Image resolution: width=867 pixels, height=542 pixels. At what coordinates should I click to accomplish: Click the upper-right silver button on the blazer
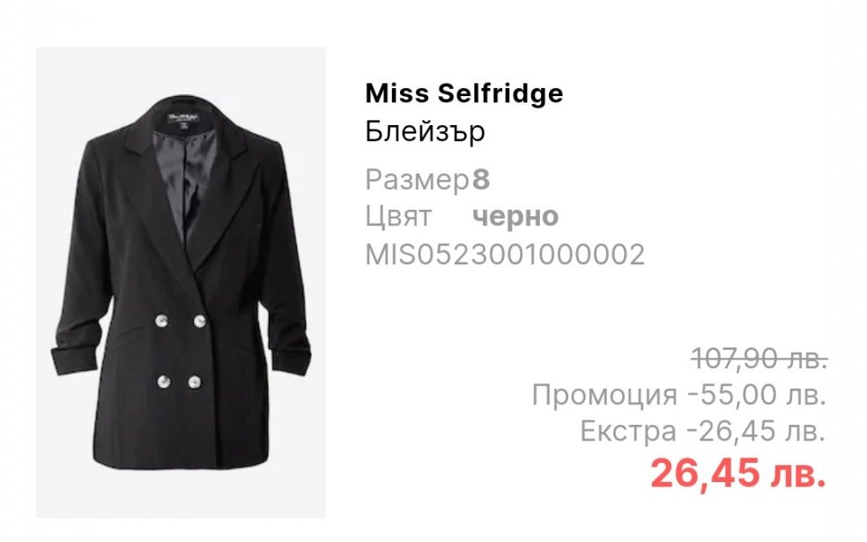coord(200,321)
